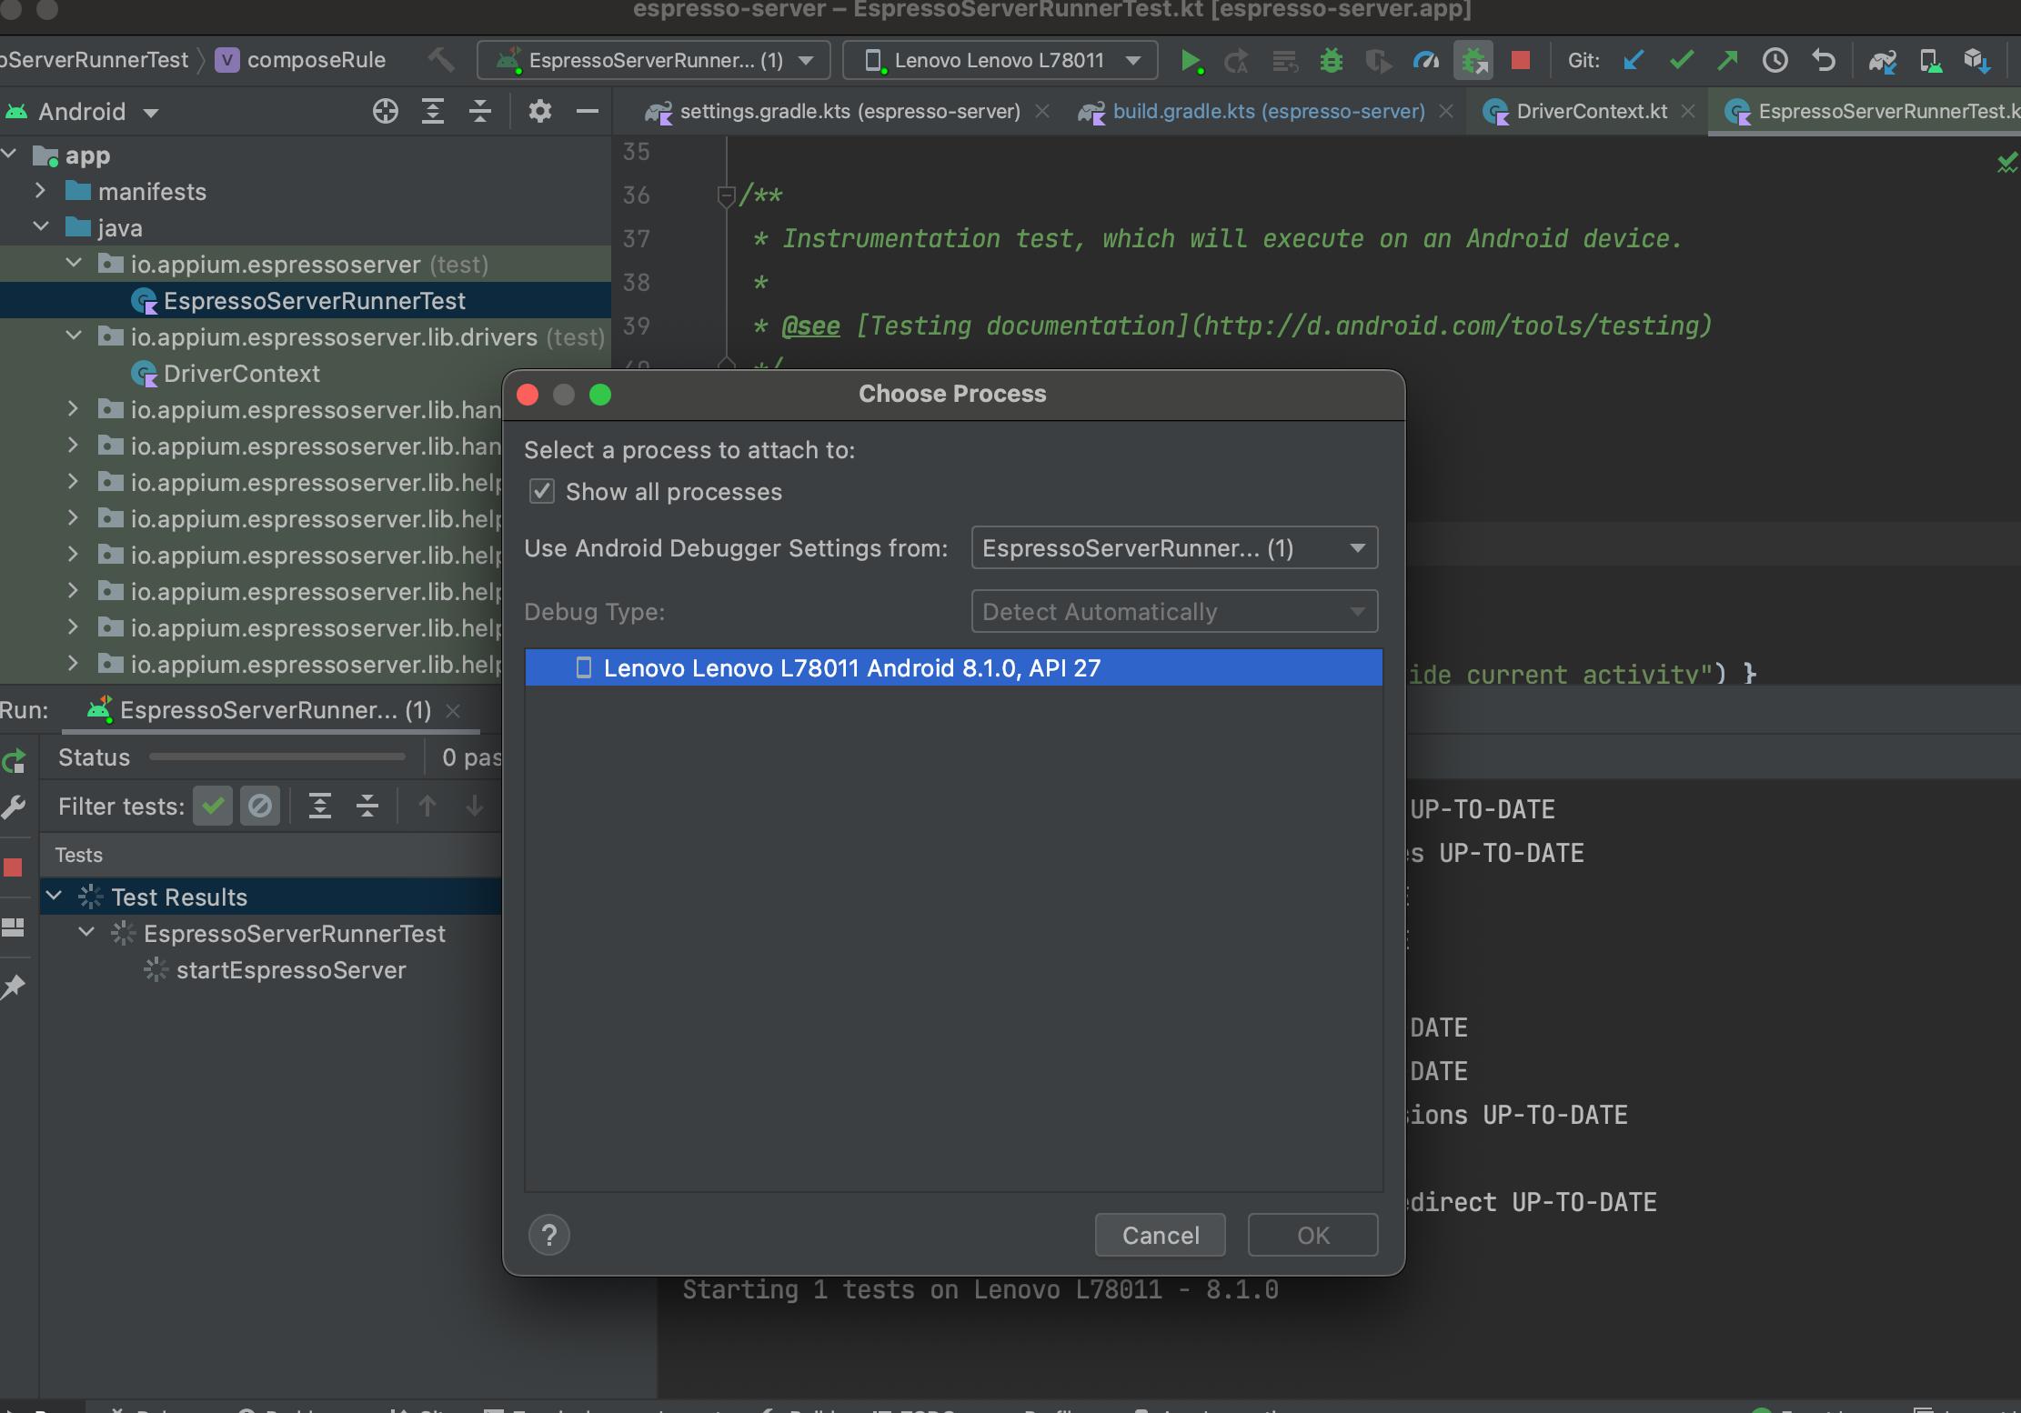
Task: Sync project with Gradle files elephant icon
Action: click(x=1883, y=60)
